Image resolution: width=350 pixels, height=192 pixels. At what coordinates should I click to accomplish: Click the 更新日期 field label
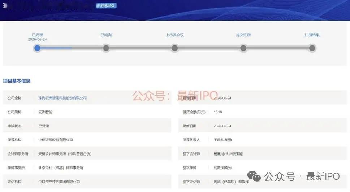190,126
